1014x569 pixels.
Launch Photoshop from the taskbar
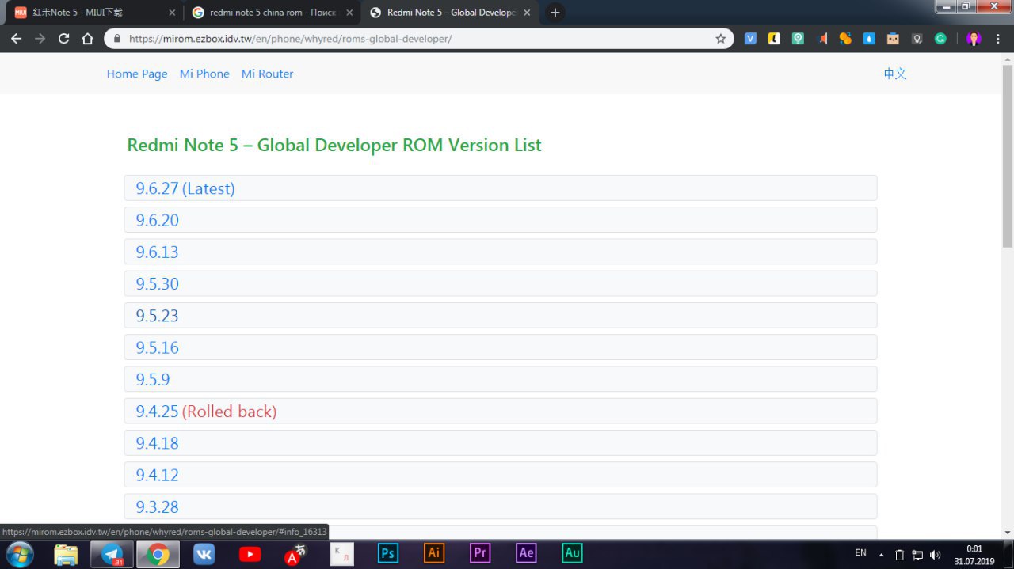pyautogui.click(x=387, y=553)
